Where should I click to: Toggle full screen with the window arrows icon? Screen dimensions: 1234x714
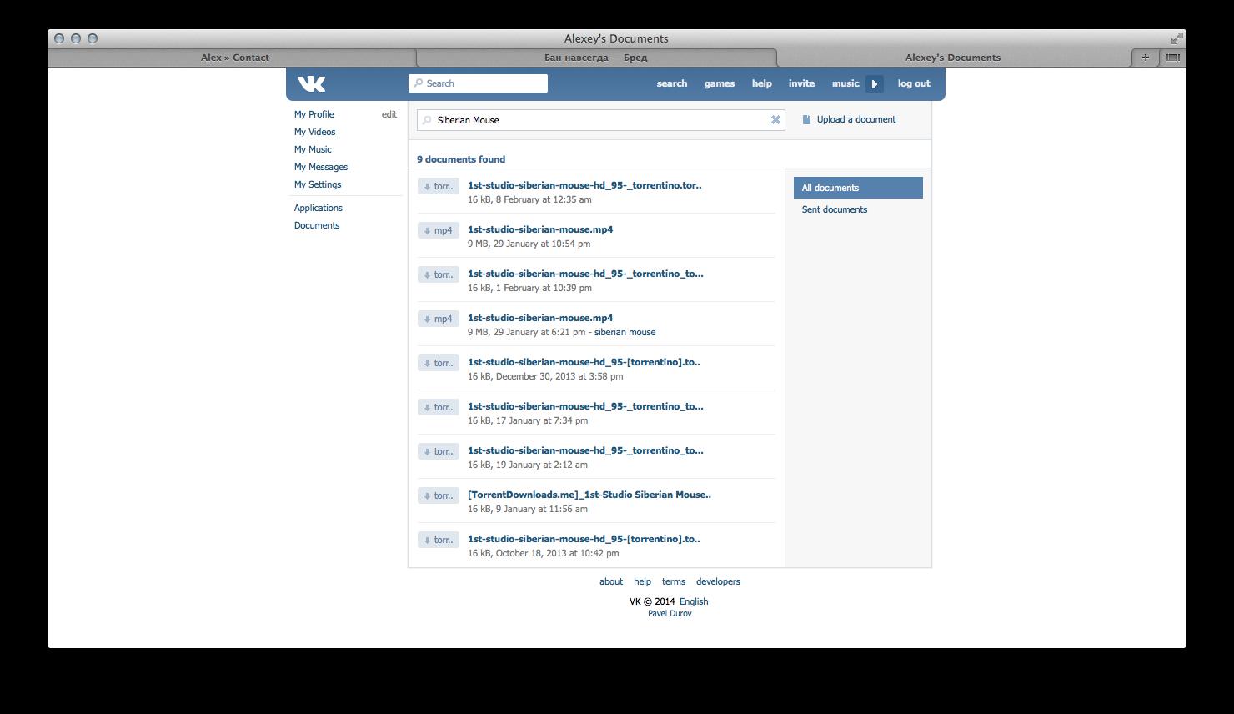tap(1176, 38)
